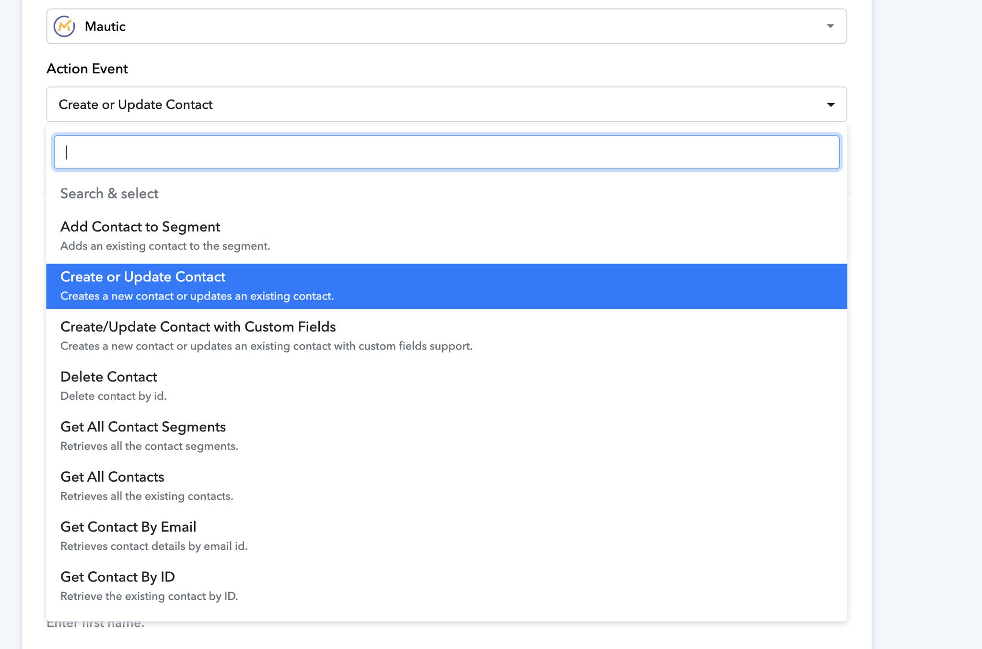Click 'Delete contact by id.' description
The height and width of the screenshot is (649, 982).
click(x=113, y=396)
